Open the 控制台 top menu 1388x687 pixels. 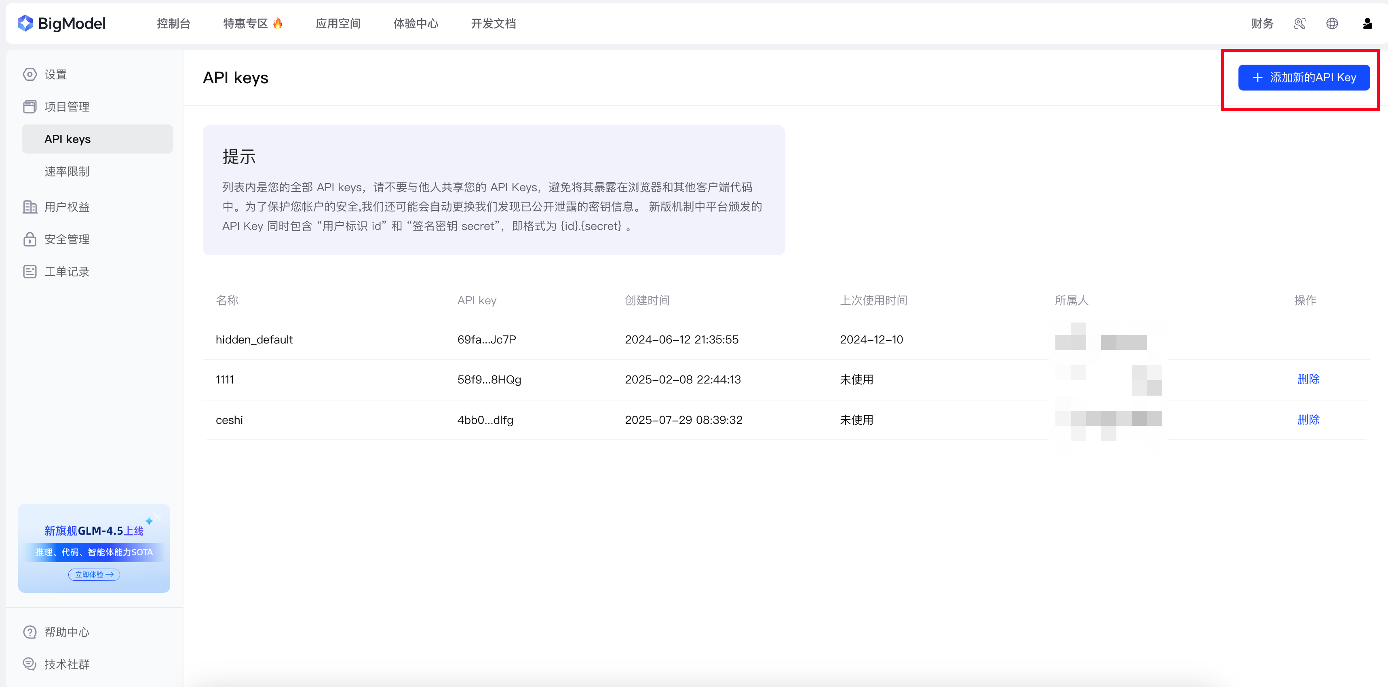pyautogui.click(x=173, y=23)
